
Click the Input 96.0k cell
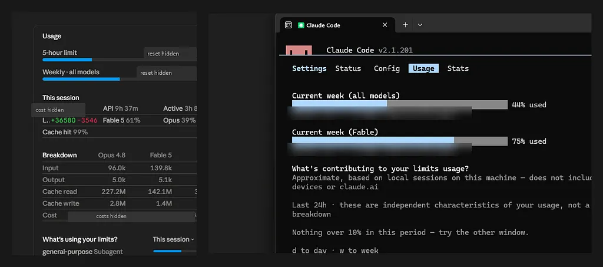coord(117,168)
